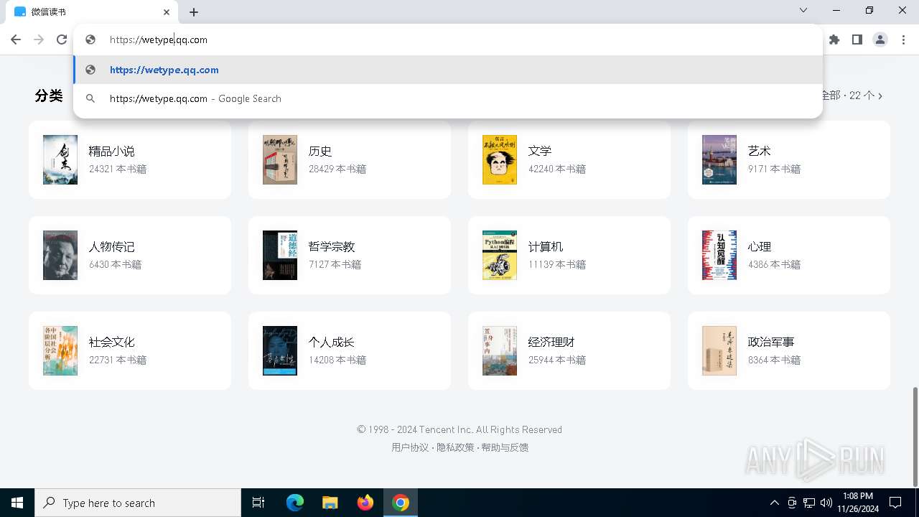Open the 精品小说 category cover

[60, 159]
